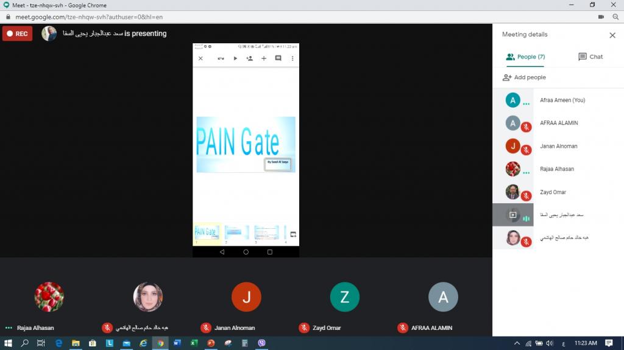Mute AFRAA ALAMIN in people list
Viewport: 624px width, 350px height.
pyautogui.click(x=526, y=127)
